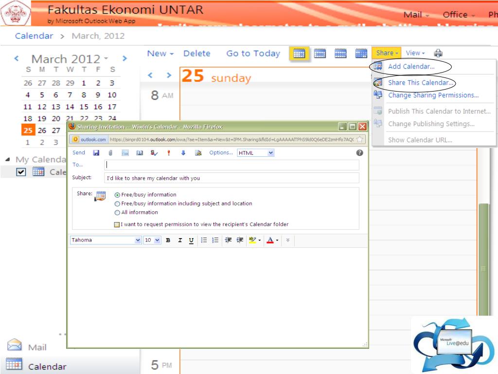Click Go to Today

coord(253,54)
